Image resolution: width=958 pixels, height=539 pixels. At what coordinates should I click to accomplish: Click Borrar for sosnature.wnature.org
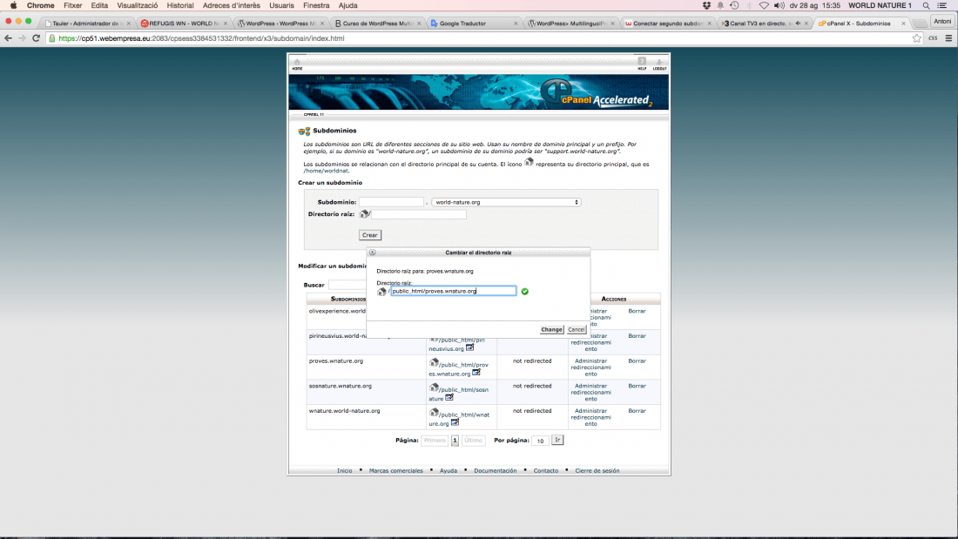(x=637, y=387)
